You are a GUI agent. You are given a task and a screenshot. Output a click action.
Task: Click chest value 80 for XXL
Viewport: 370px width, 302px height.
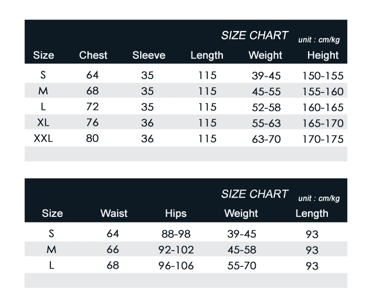click(x=92, y=138)
